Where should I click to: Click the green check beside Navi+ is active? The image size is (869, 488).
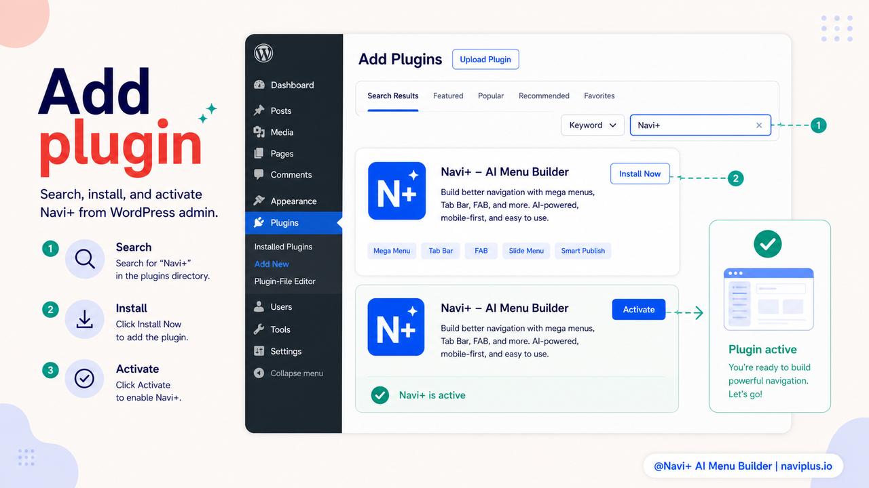(x=380, y=395)
